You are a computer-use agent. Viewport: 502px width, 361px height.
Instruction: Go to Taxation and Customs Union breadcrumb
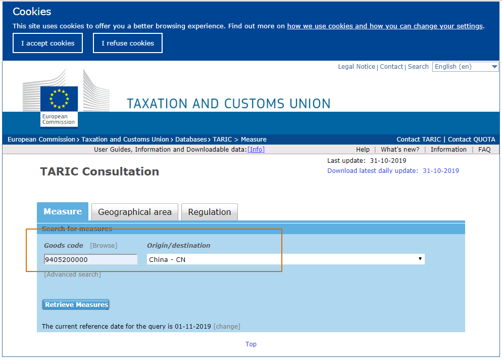[x=125, y=140]
